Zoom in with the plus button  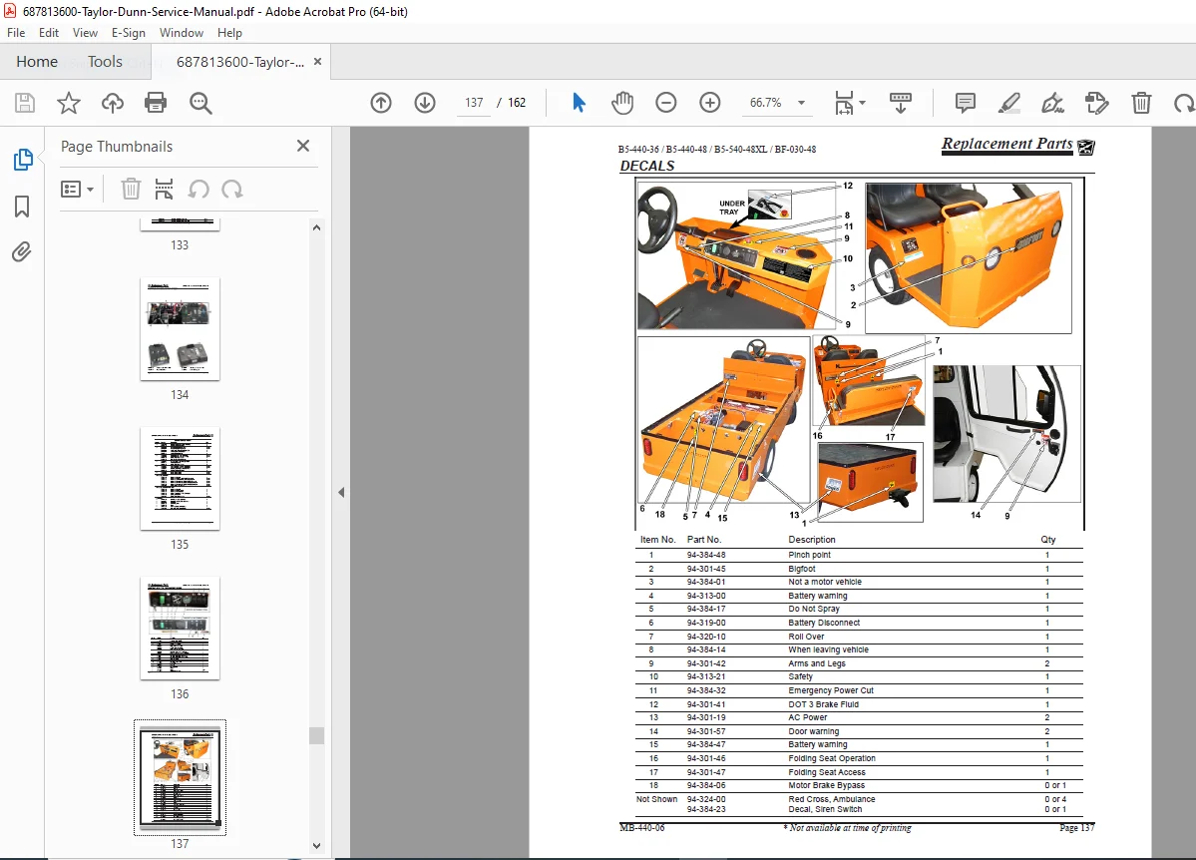[710, 102]
